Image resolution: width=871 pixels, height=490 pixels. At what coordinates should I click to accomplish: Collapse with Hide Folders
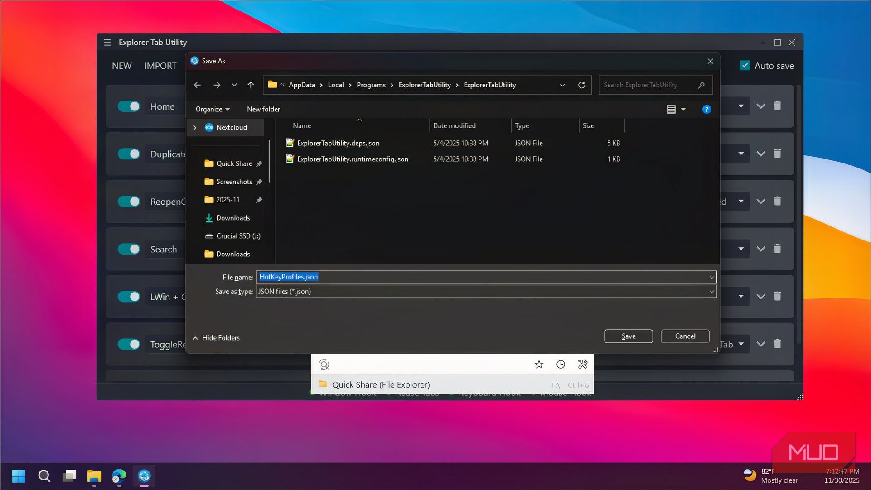pyautogui.click(x=216, y=338)
